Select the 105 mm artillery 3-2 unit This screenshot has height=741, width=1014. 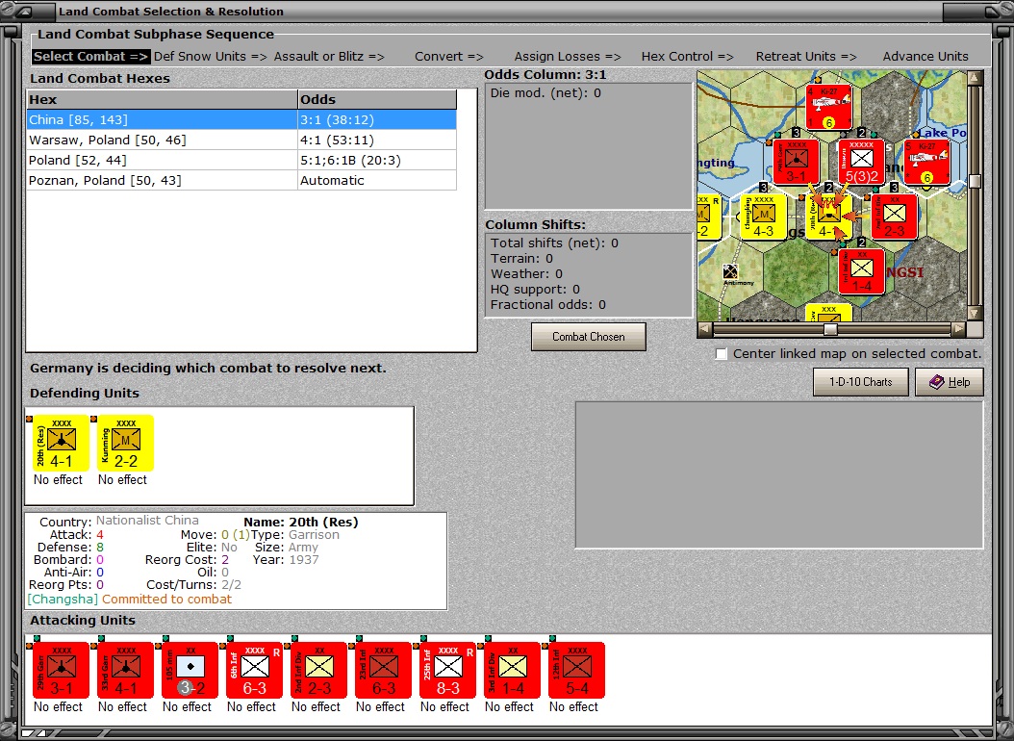pos(190,671)
